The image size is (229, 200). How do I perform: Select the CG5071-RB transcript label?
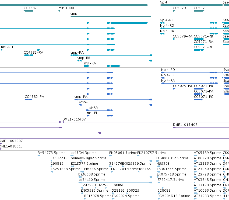point(203,36)
